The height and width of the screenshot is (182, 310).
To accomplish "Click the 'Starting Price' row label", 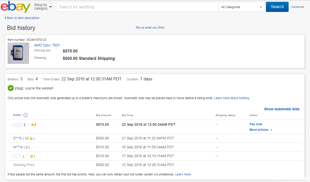I will pos(24,165).
